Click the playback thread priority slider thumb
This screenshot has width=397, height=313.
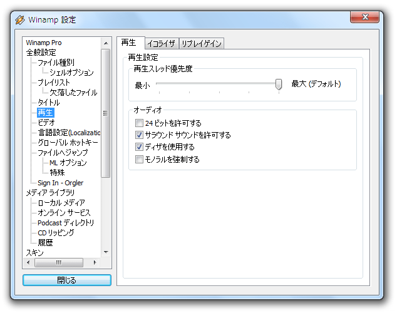coord(279,85)
